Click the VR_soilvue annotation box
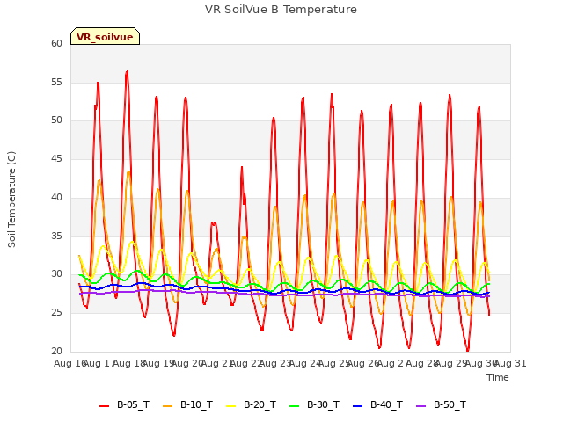The width and height of the screenshot is (563, 422). coord(106,36)
